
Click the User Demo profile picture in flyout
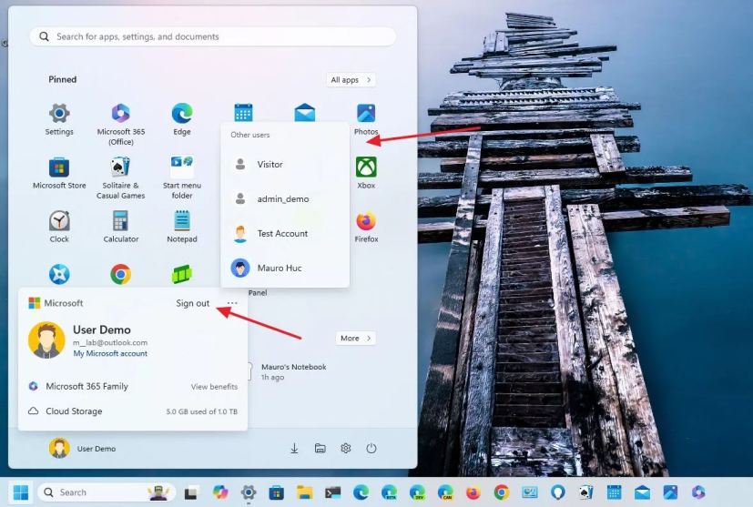click(46, 340)
